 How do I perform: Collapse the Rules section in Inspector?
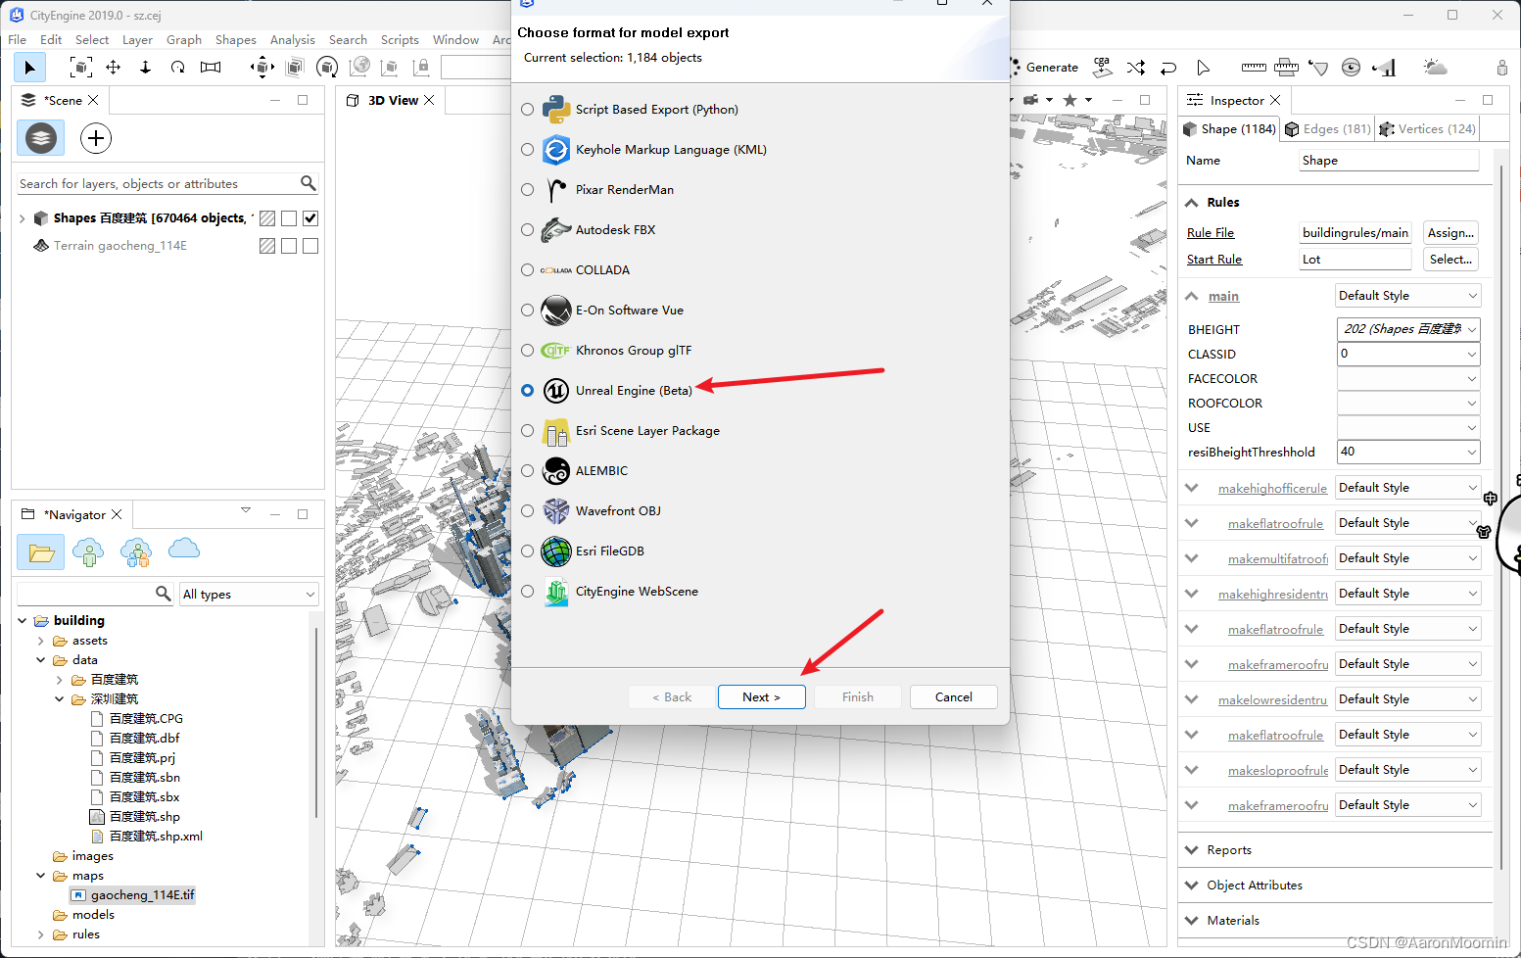click(1192, 203)
